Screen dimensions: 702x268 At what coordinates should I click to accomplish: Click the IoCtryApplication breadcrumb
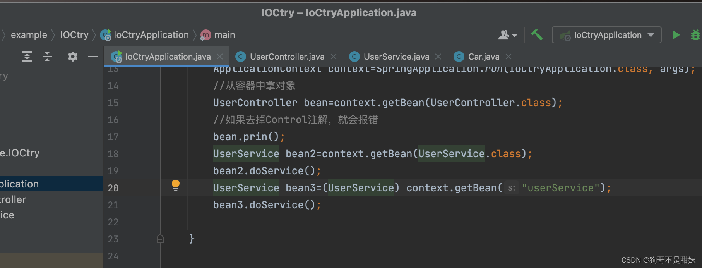[x=144, y=35]
